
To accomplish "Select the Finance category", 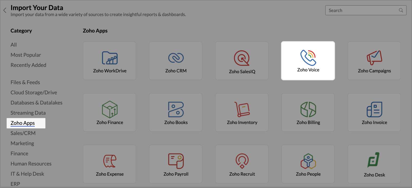I will click(x=19, y=153).
